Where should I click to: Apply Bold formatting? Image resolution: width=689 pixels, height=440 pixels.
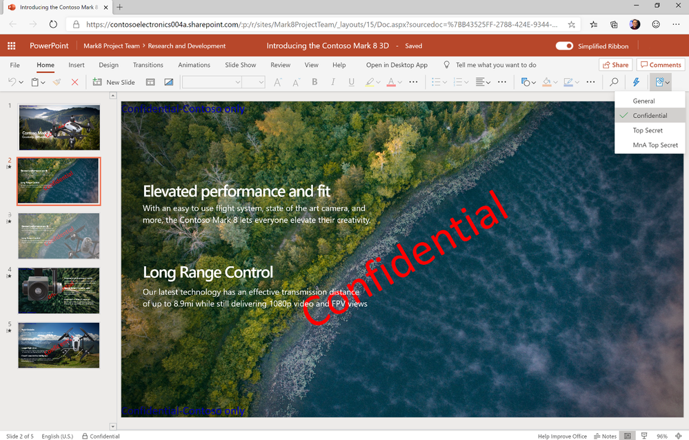pyautogui.click(x=314, y=82)
